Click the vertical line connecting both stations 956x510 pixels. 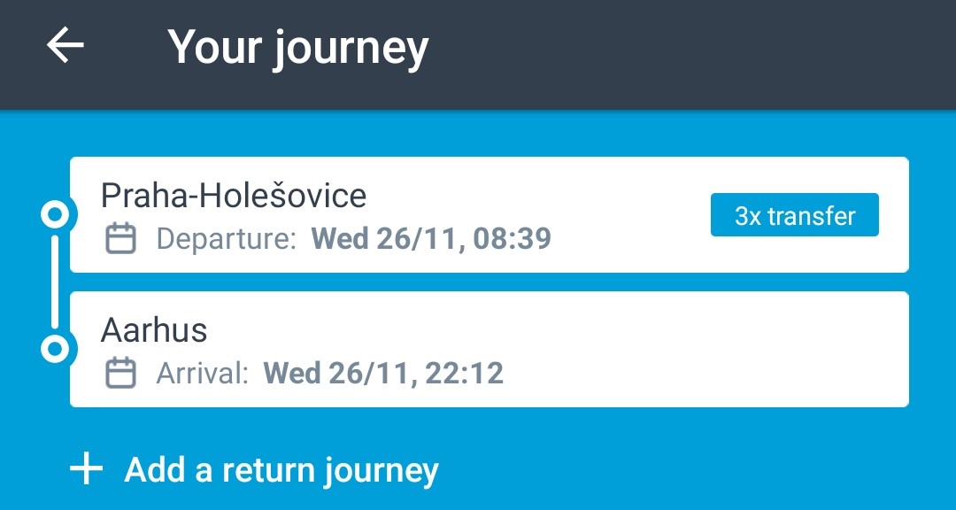(55, 282)
